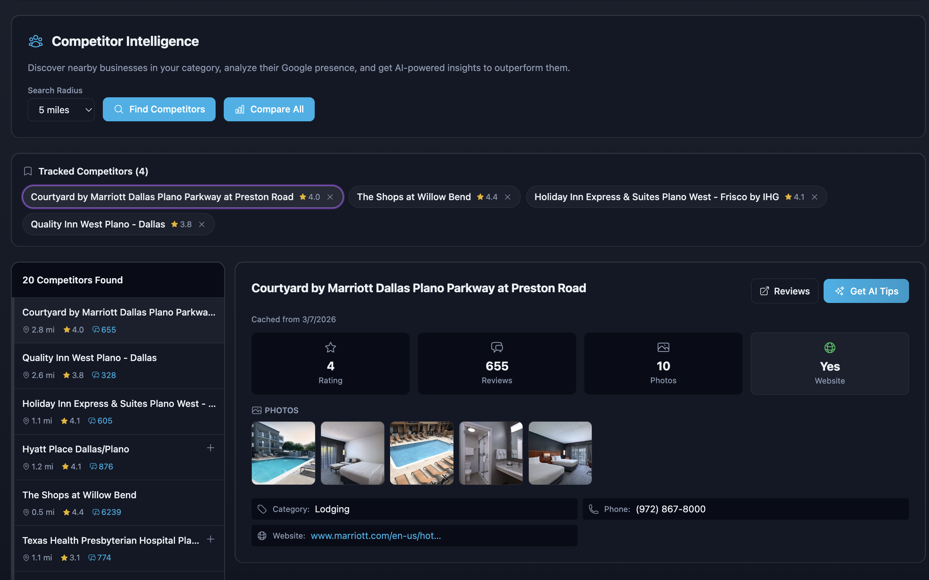Click the chat icon in Reviews card
The height and width of the screenshot is (580, 929).
(497, 347)
